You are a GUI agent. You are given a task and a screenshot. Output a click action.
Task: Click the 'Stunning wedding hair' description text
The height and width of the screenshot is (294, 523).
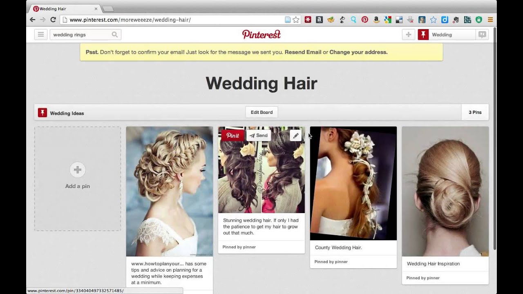(x=261, y=227)
